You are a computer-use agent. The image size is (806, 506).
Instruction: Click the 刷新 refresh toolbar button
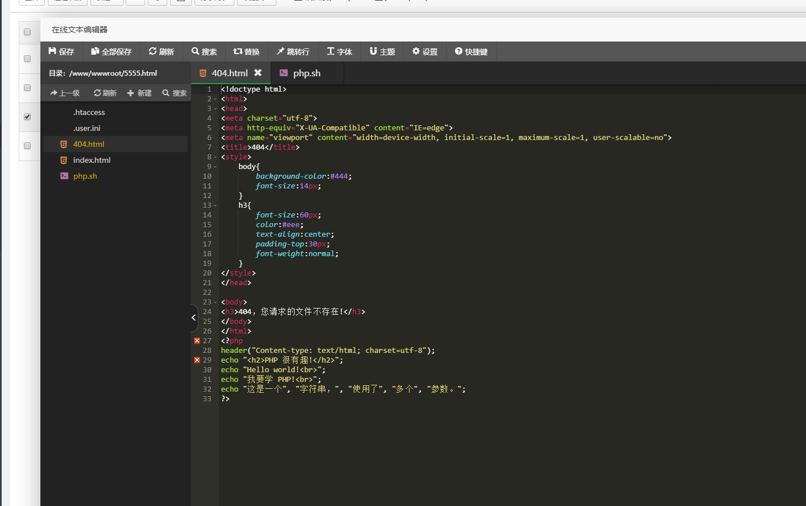coord(162,52)
